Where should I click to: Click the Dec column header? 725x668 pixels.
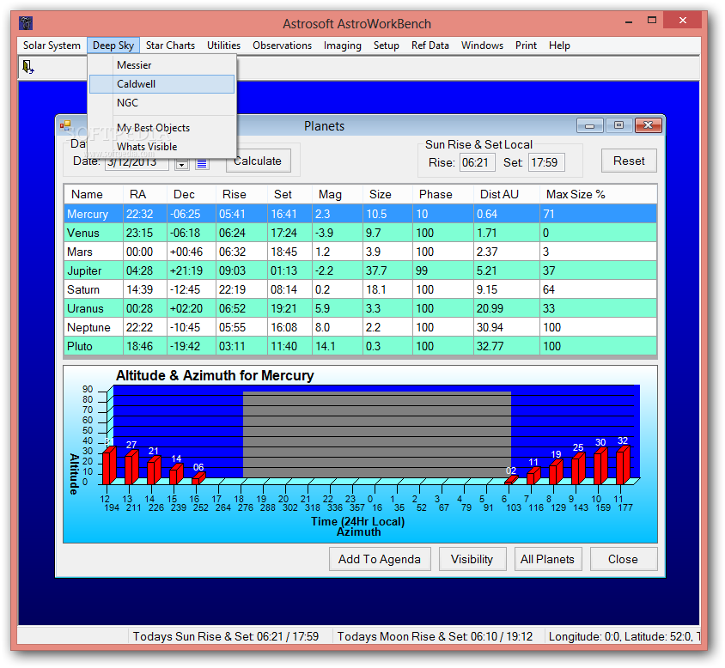(192, 194)
